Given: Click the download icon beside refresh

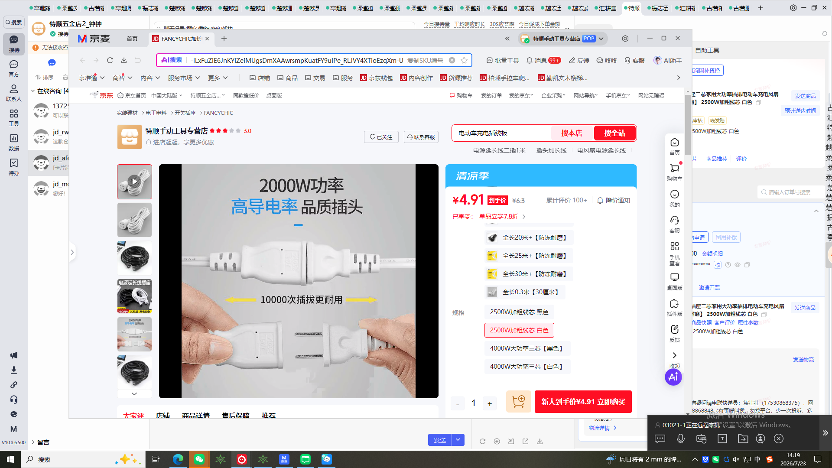Looking at the screenshot, I should click(x=124, y=60).
